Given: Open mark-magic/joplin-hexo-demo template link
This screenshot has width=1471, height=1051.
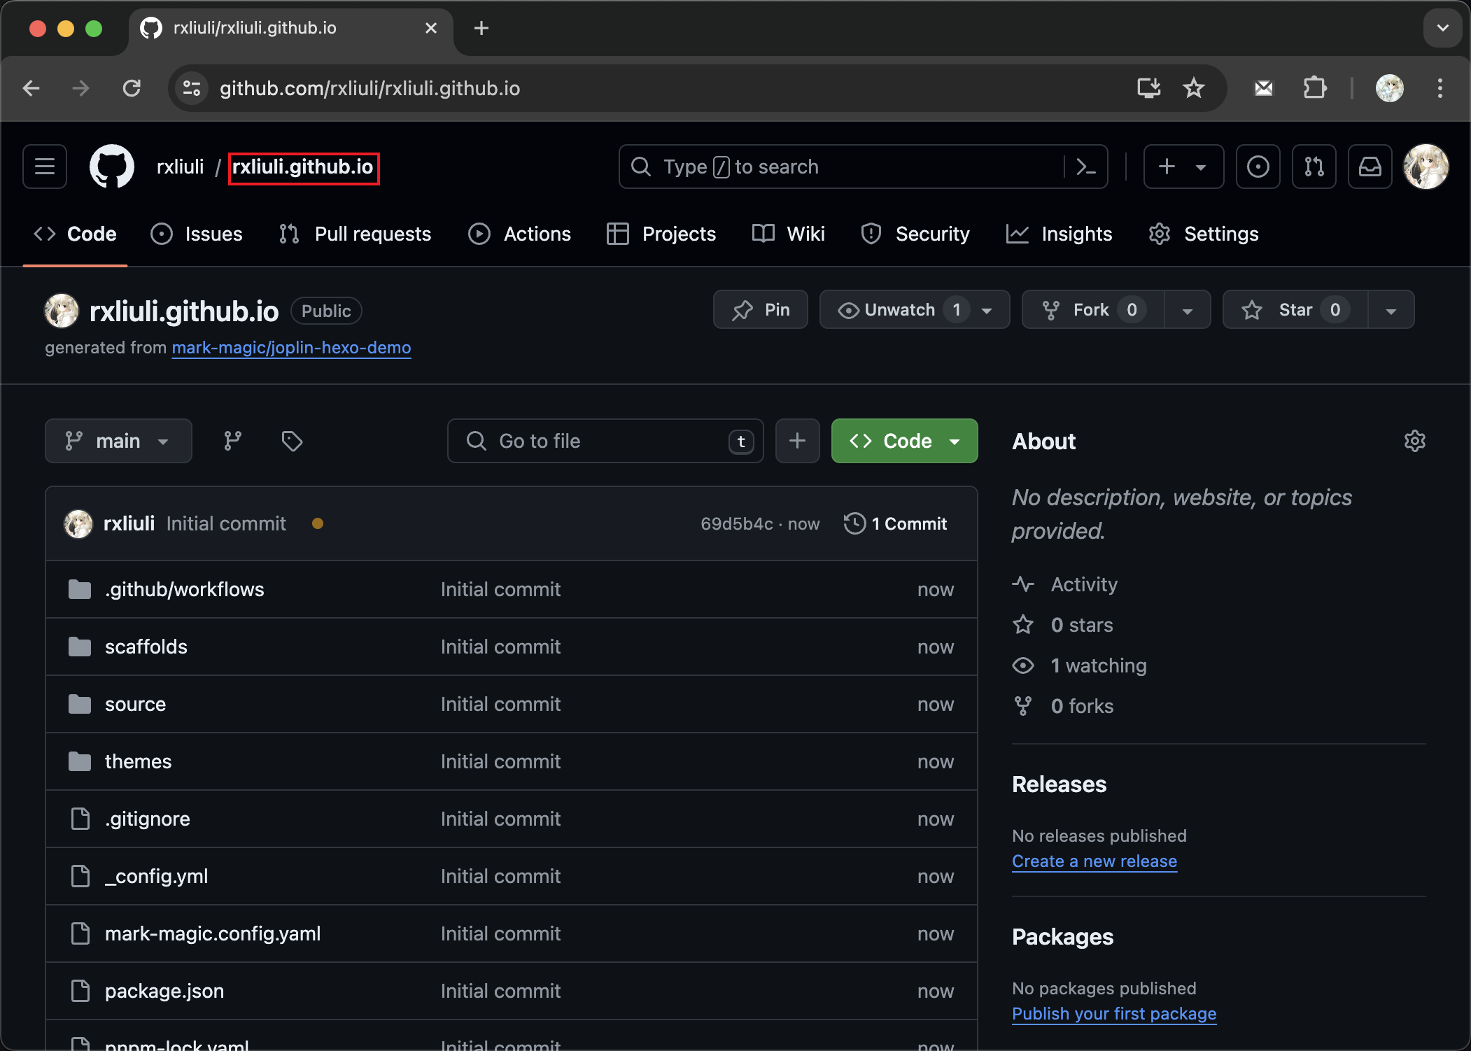Looking at the screenshot, I should point(291,348).
